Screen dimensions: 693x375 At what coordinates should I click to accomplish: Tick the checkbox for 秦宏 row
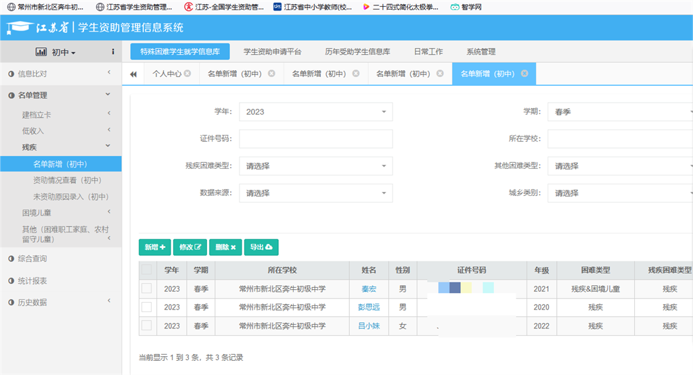pyautogui.click(x=147, y=289)
